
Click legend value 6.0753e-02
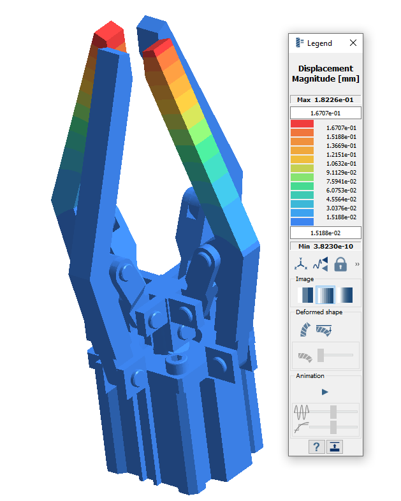tap(341, 191)
